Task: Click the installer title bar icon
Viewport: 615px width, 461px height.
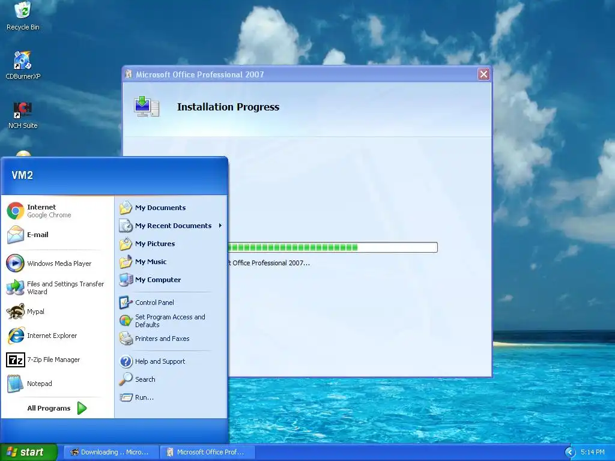Action: [129, 74]
